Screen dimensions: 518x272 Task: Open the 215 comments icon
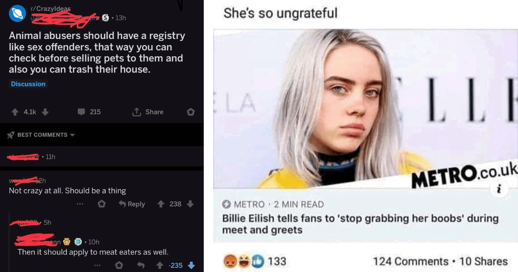pyautogui.click(x=81, y=112)
